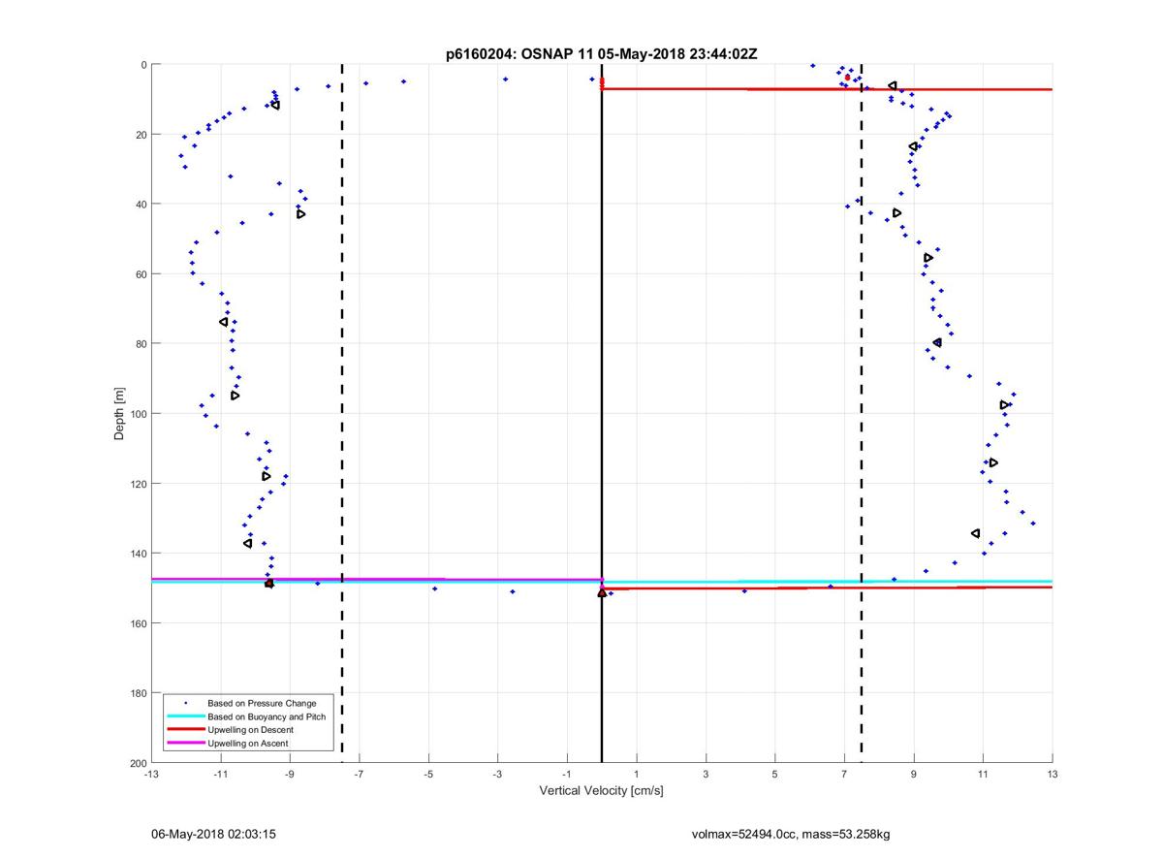The height and width of the screenshot is (858, 1163).
Task: Click x-axis tick label '3'
Action: pyautogui.click(x=706, y=775)
